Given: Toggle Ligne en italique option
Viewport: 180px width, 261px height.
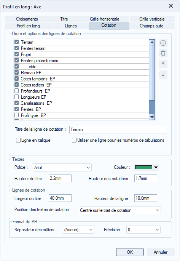Looking at the screenshot, I should pyautogui.click(x=18, y=140).
